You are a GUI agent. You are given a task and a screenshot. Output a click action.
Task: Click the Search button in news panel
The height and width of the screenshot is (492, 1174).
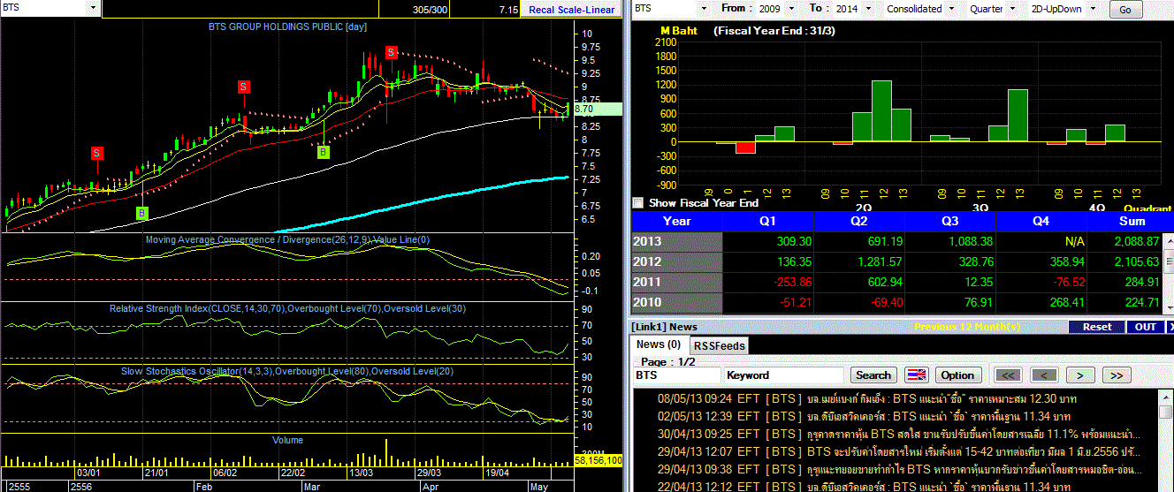click(x=874, y=375)
